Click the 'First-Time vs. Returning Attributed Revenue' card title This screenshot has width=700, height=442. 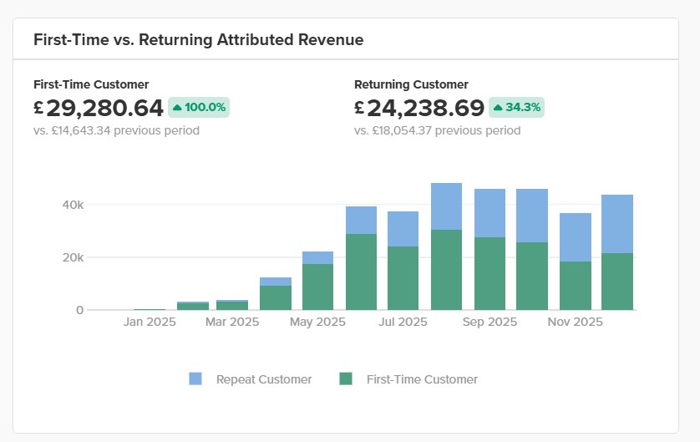(x=198, y=39)
